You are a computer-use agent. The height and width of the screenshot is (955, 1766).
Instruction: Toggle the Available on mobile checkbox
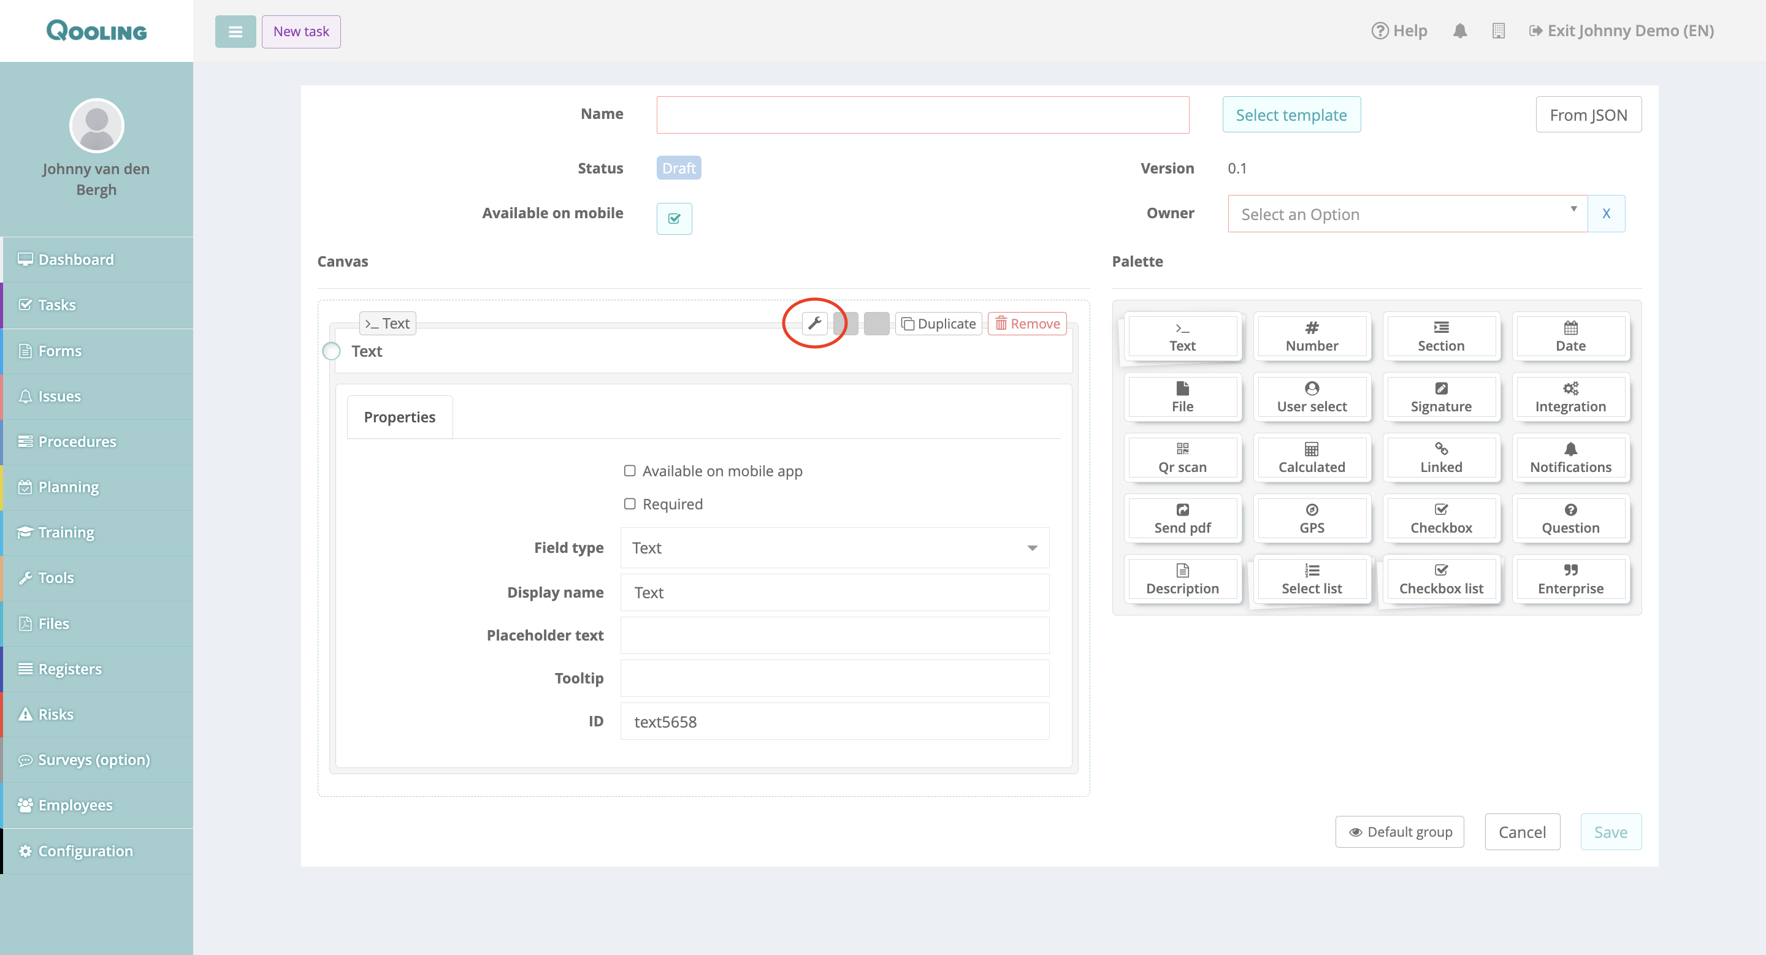(674, 219)
